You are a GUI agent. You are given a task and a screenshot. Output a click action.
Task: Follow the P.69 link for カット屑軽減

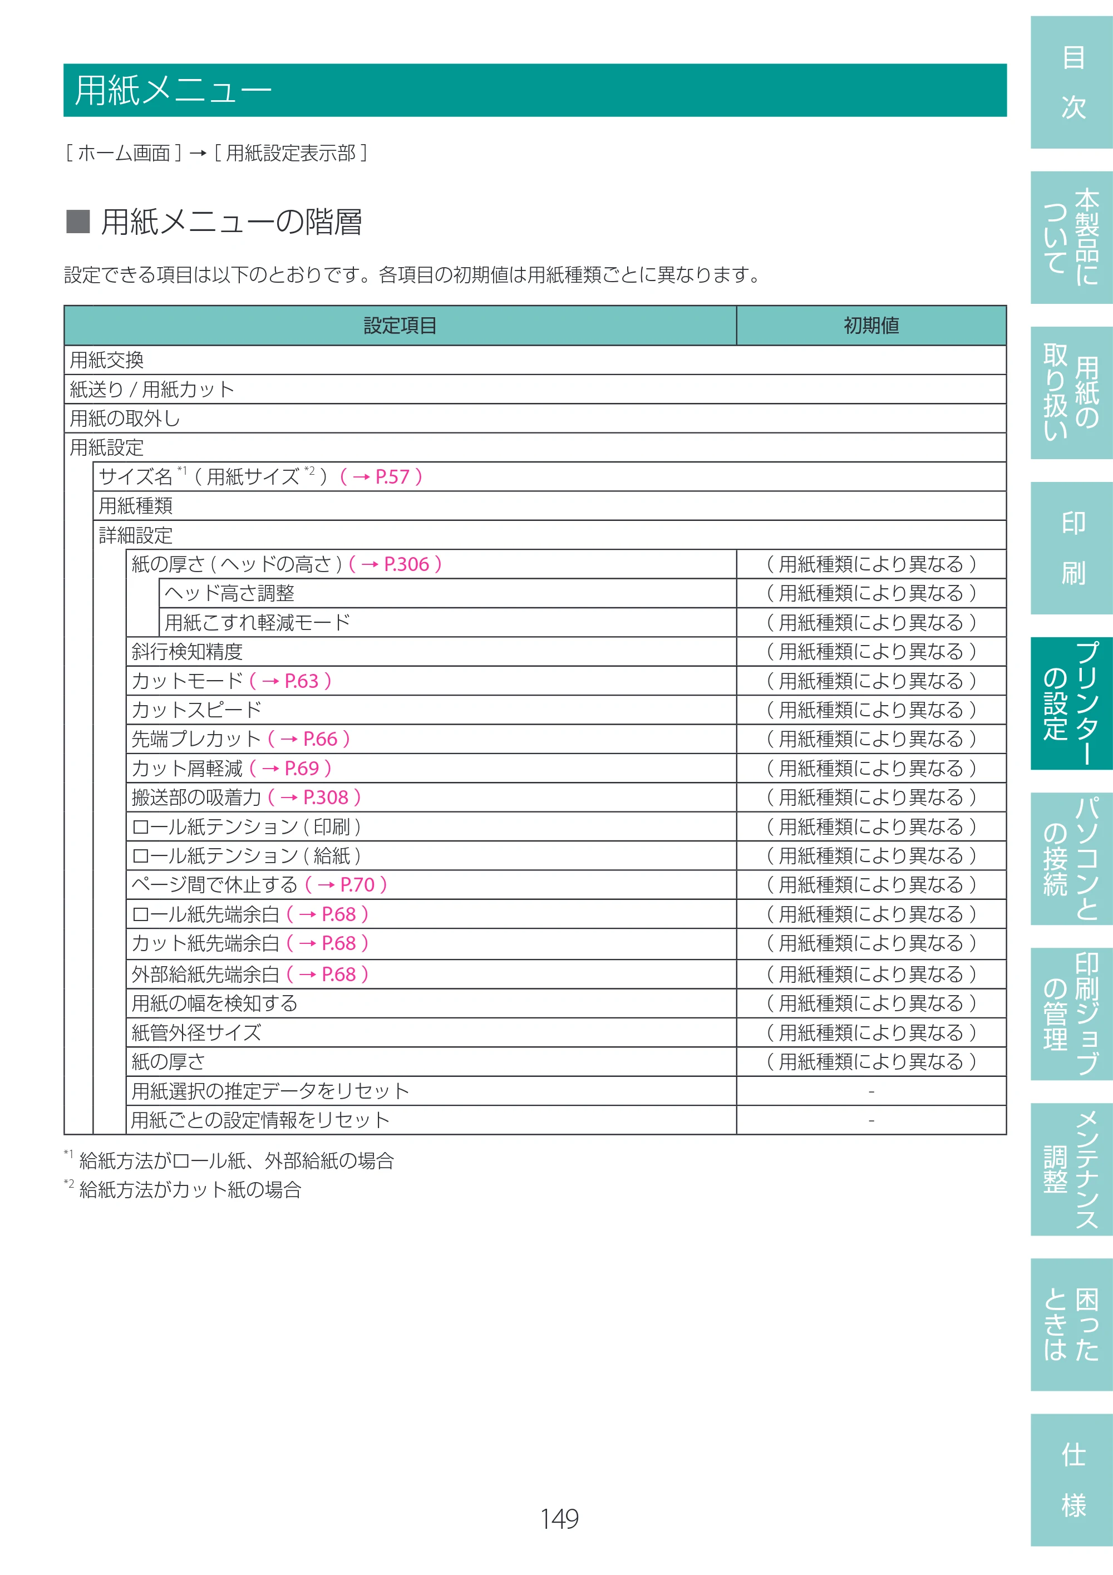pos(290,768)
